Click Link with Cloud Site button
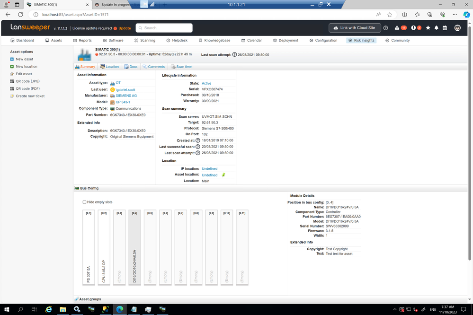 355,28
